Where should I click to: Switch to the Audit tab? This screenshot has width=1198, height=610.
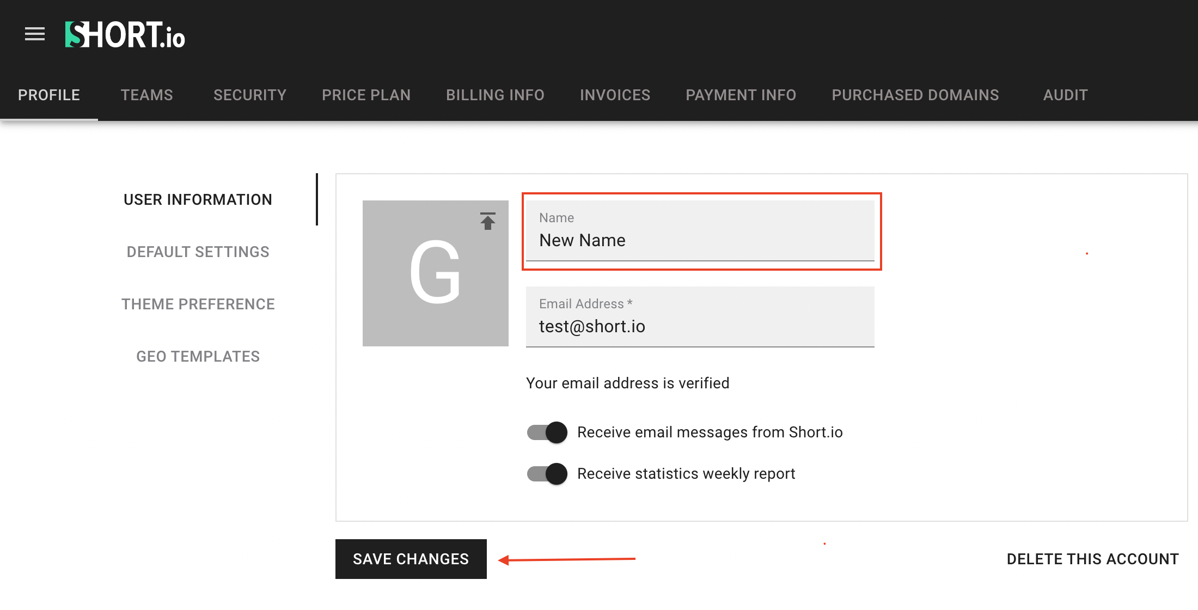1065,95
